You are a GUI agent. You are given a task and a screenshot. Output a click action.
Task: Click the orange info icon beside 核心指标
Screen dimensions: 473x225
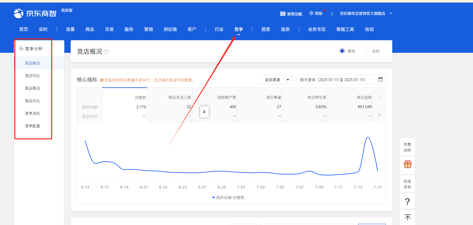click(102, 80)
